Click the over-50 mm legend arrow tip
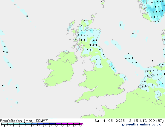Image resolution: width=165 pixels, height=127 pixels. [x=82, y=124]
